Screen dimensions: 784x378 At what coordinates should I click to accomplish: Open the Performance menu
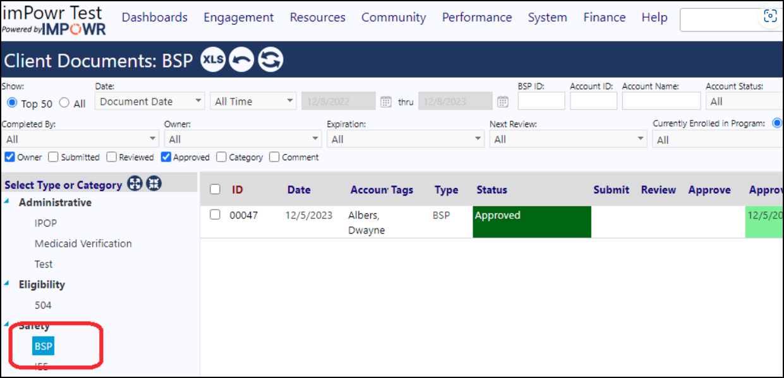click(477, 18)
